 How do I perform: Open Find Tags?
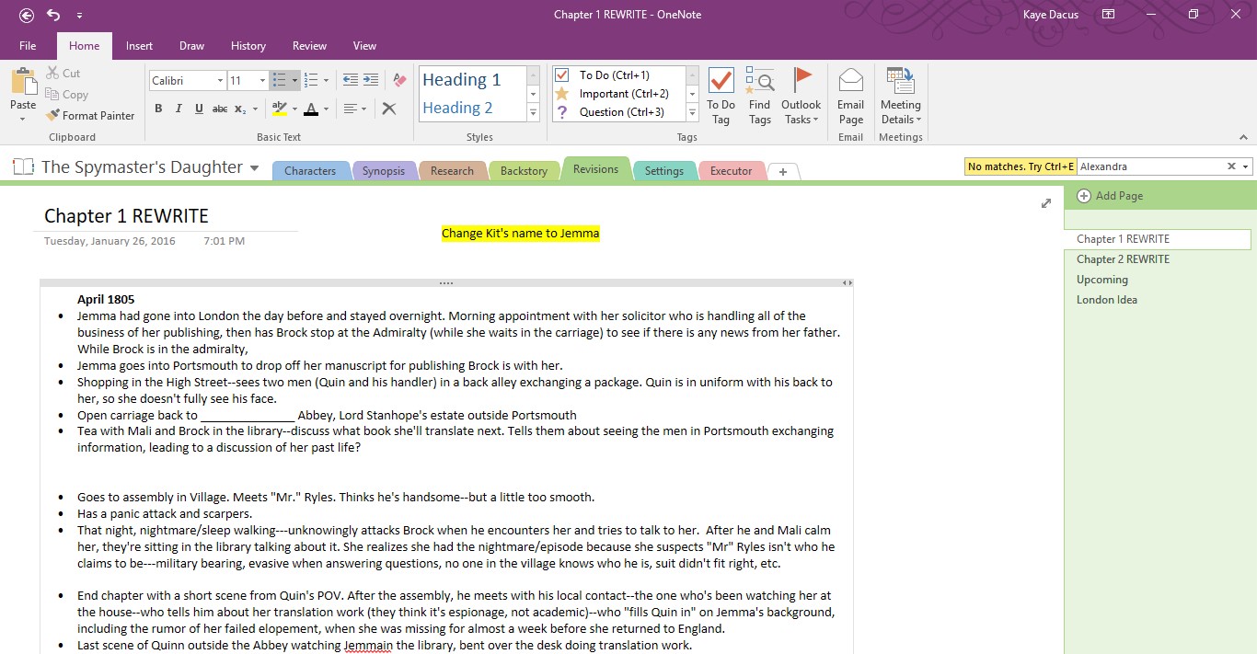click(759, 95)
